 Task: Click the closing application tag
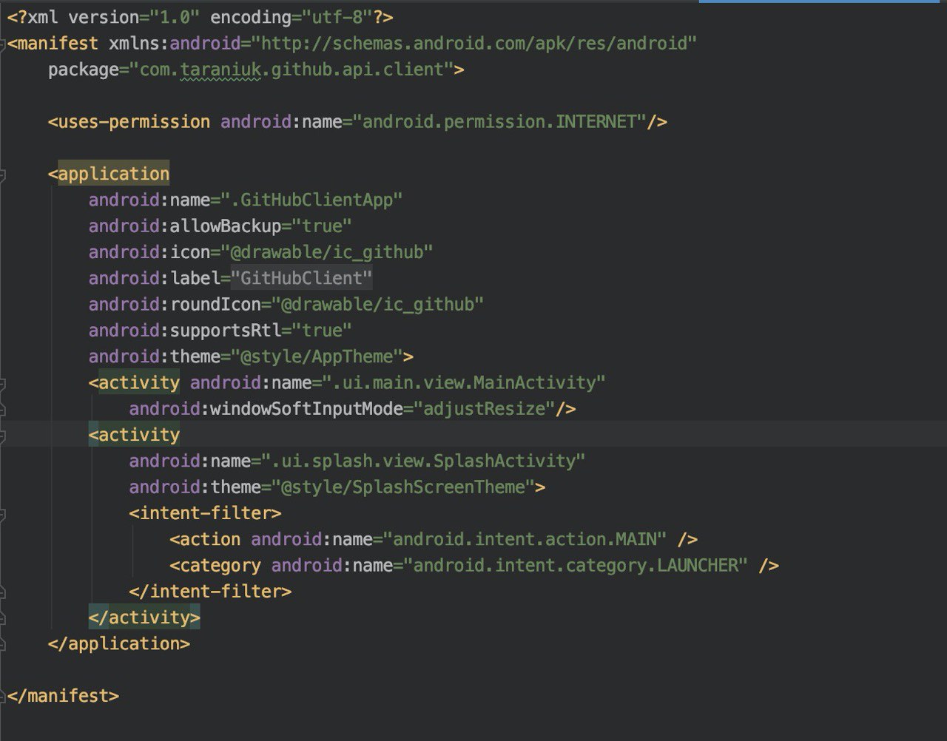click(119, 643)
